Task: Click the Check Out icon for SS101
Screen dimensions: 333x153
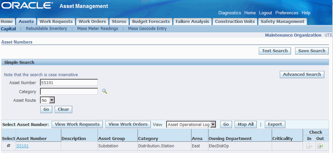Action: (320, 146)
